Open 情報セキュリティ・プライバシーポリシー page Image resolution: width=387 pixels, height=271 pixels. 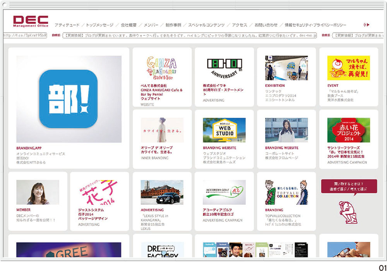315,25
